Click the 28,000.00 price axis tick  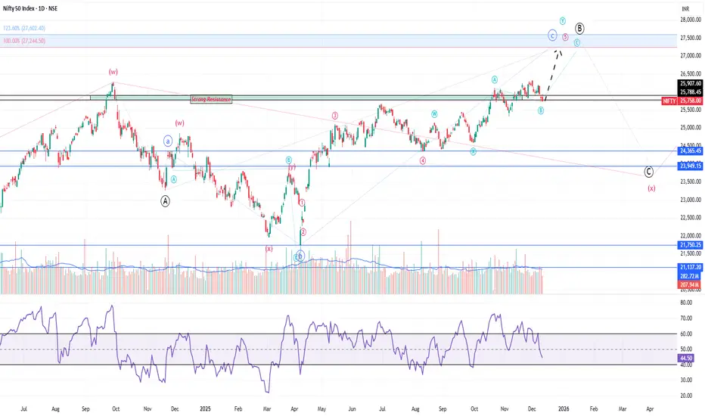point(691,20)
